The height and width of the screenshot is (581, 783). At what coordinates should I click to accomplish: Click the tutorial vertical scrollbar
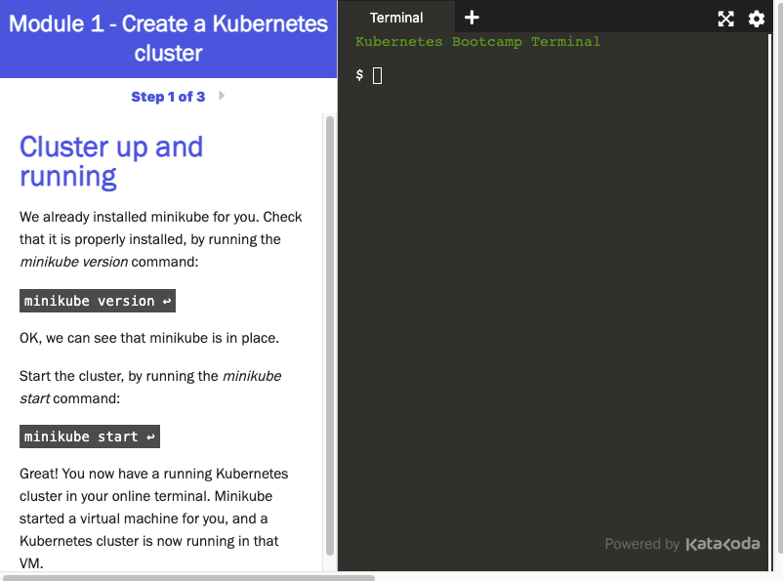click(330, 335)
